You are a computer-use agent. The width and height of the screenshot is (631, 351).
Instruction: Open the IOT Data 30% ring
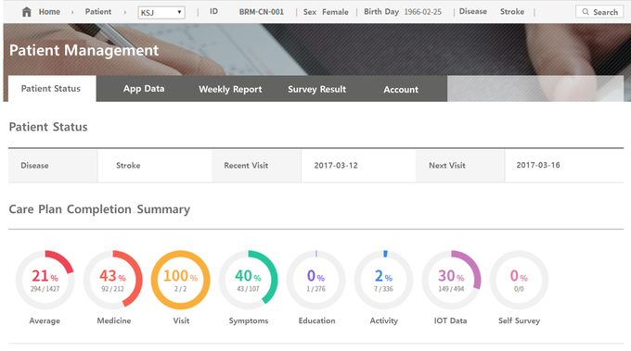pos(451,280)
